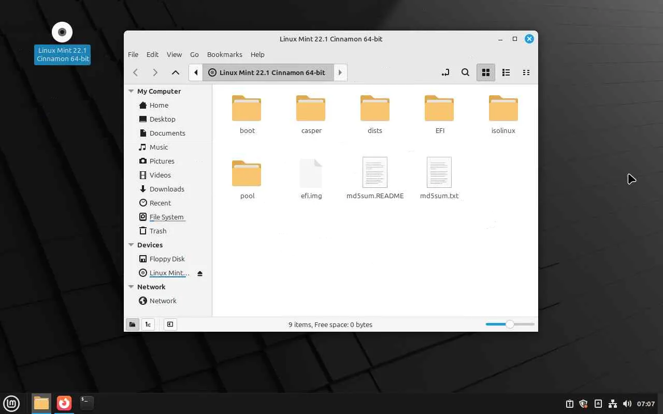Hide the sidebar panel
The width and height of the screenshot is (663, 414).
tap(170, 324)
